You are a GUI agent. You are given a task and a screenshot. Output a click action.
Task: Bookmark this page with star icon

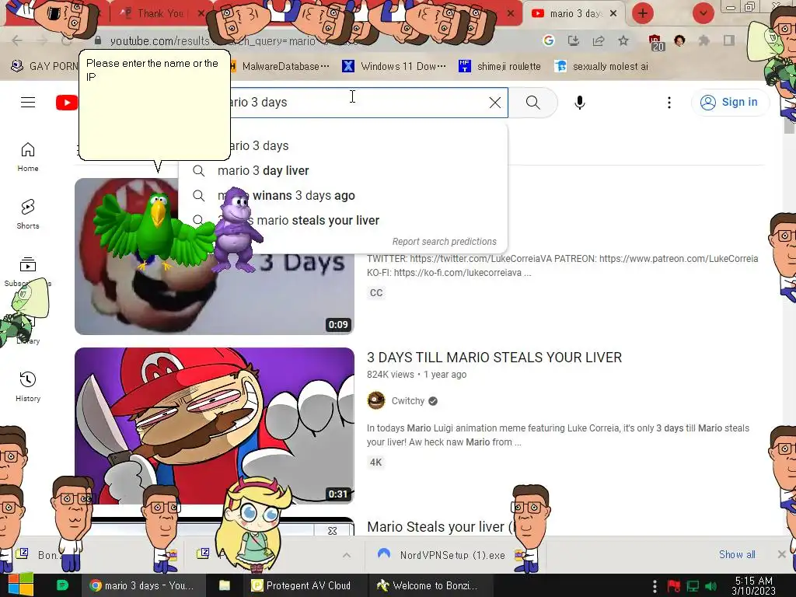[x=623, y=40]
